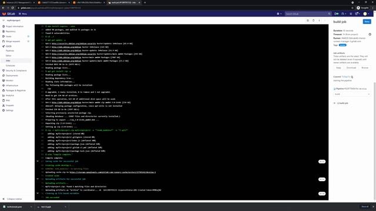Screen dimensions: 376x211
Task: Collapse 'Uploading artifacts for successful job' section
Action: click(38, 179)
